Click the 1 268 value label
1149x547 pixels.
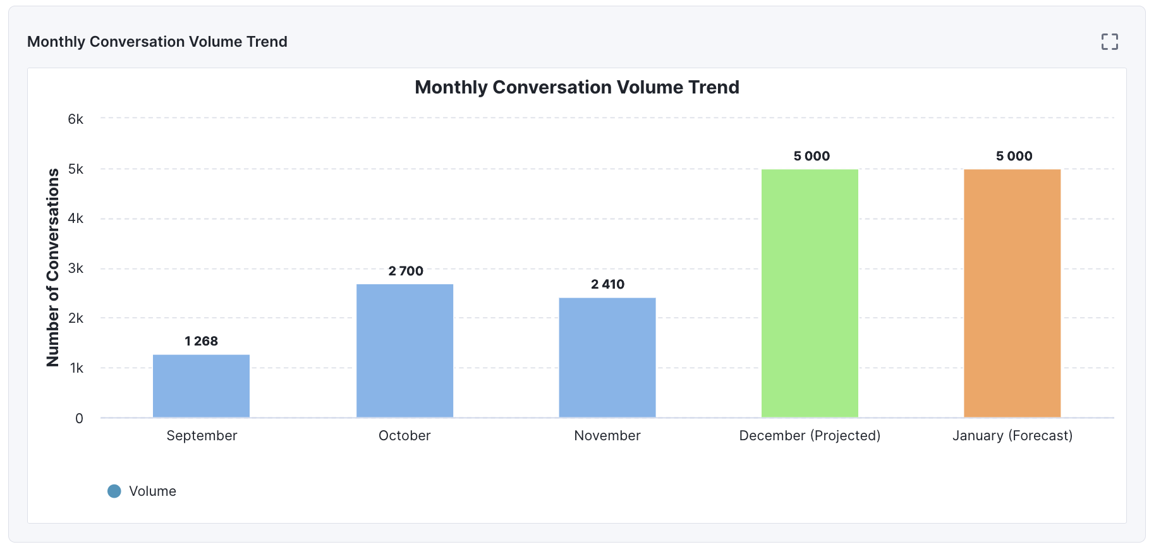tap(201, 341)
